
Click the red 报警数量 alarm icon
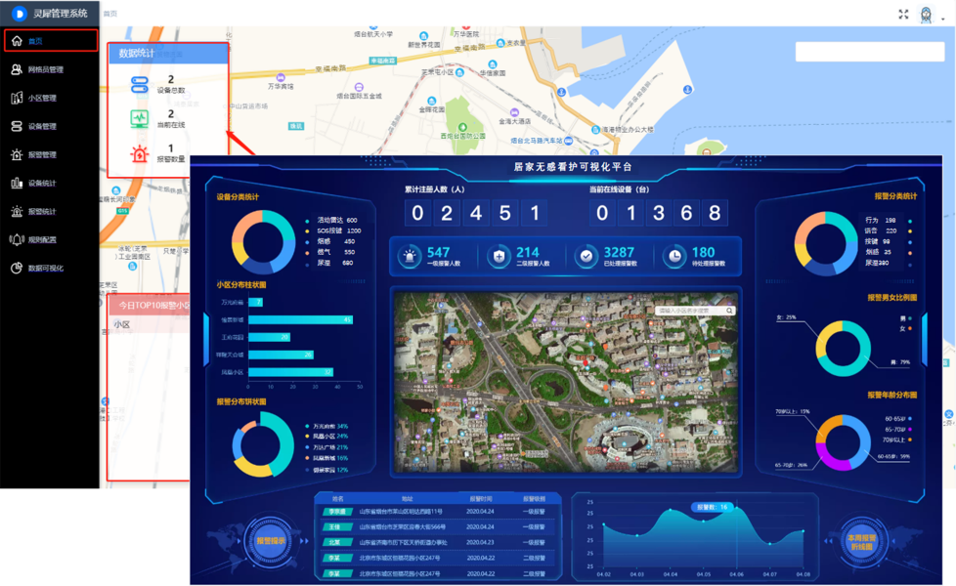coord(139,153)
